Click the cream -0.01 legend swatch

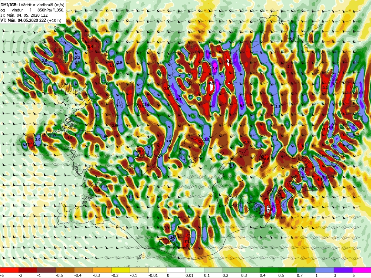(x=158, y=270)
